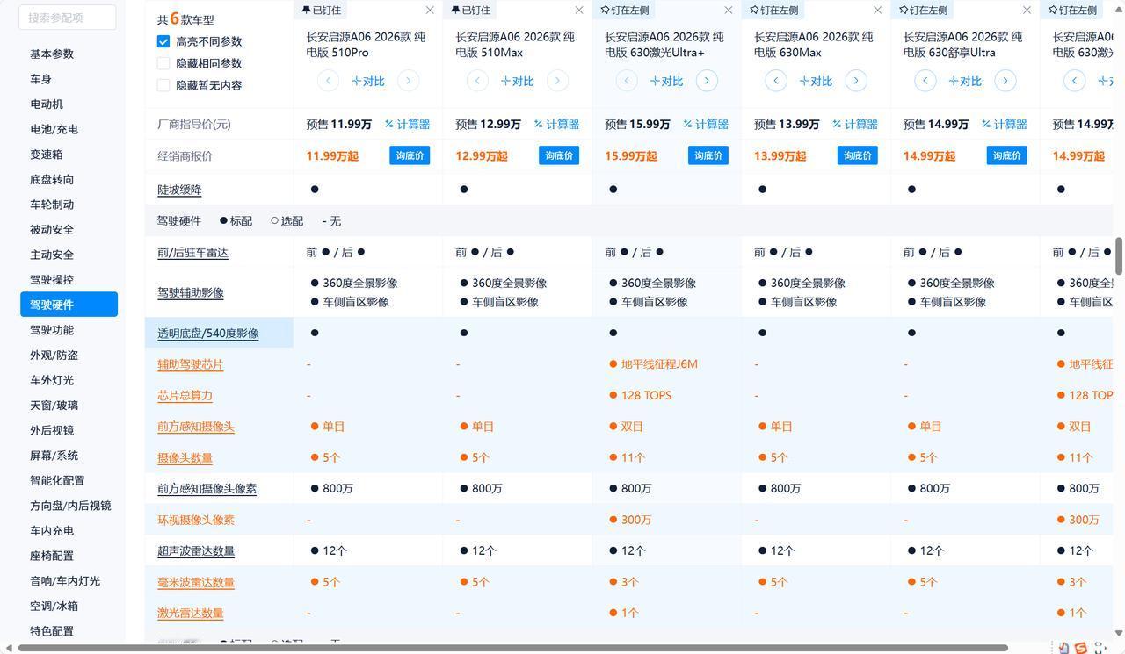
Task: Select 变速箱 in the sidebar
Action: click(46, 155)
